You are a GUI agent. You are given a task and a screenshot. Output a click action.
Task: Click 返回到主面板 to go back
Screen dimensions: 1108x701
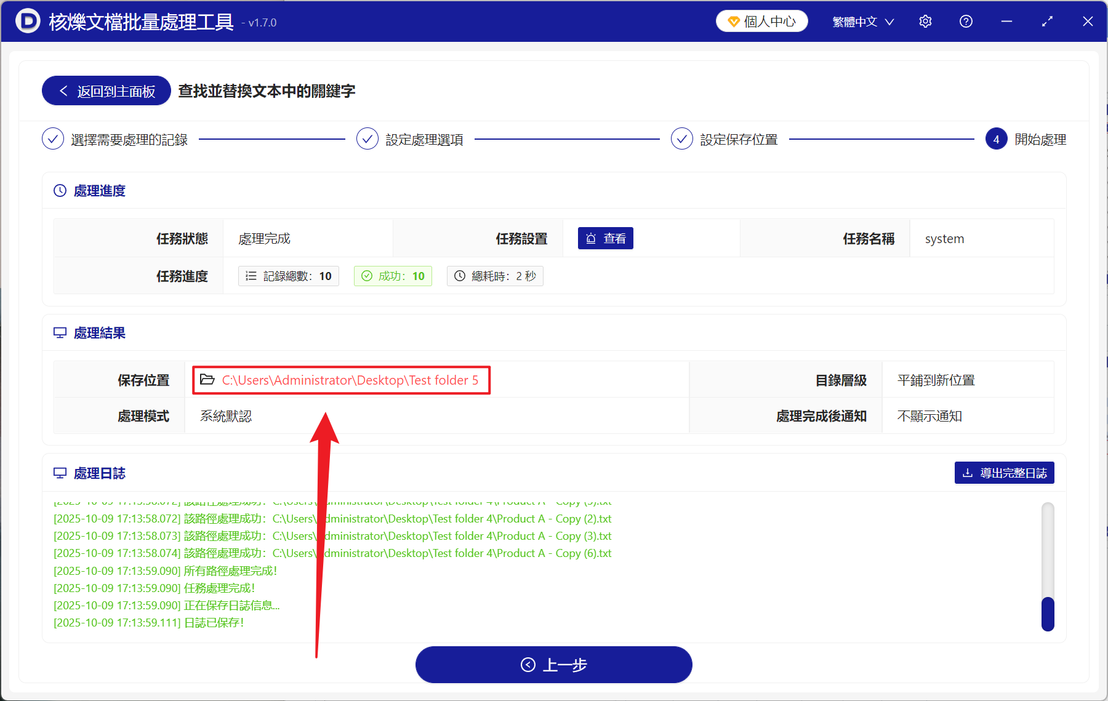(105, 90)
